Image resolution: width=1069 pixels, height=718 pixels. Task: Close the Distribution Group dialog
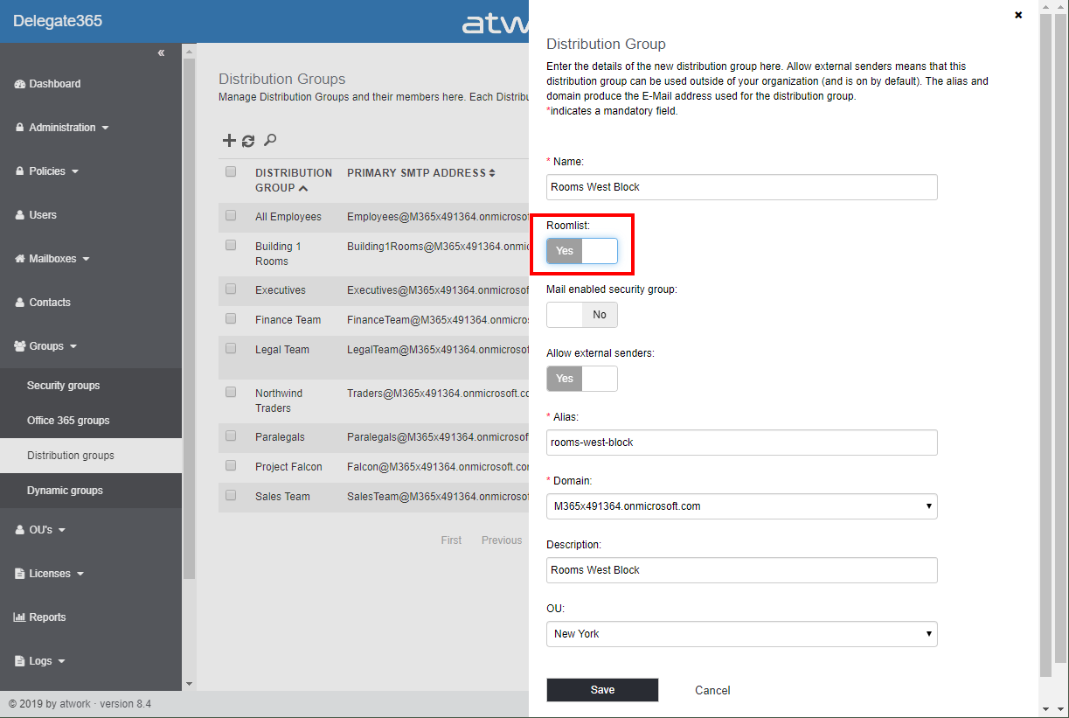1018,15
